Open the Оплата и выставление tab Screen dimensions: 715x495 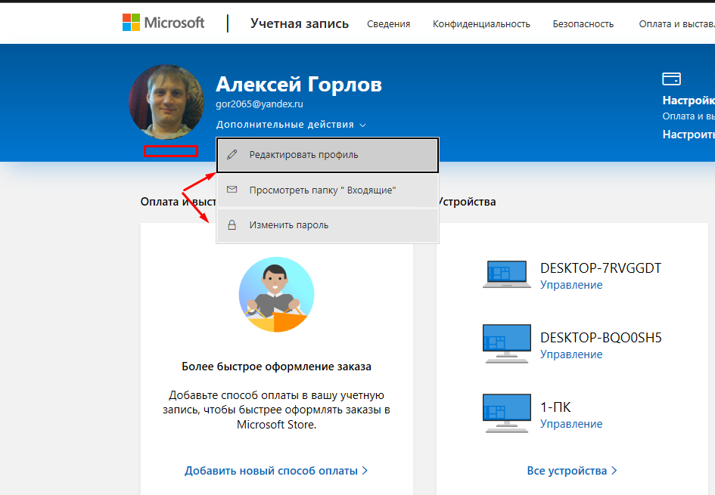pos(676,23)
